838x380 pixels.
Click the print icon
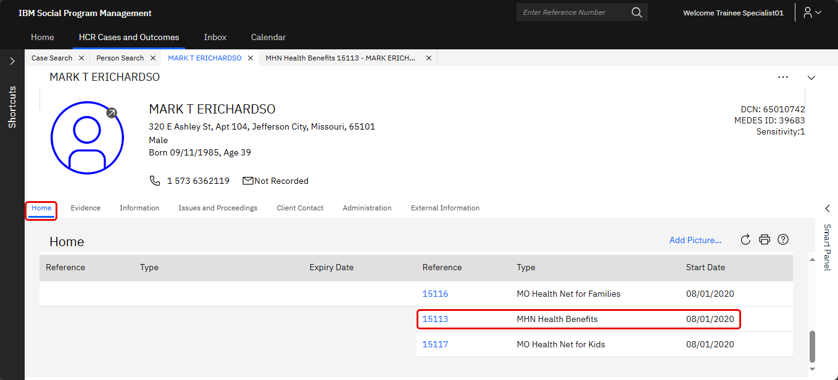click(765, 240)
